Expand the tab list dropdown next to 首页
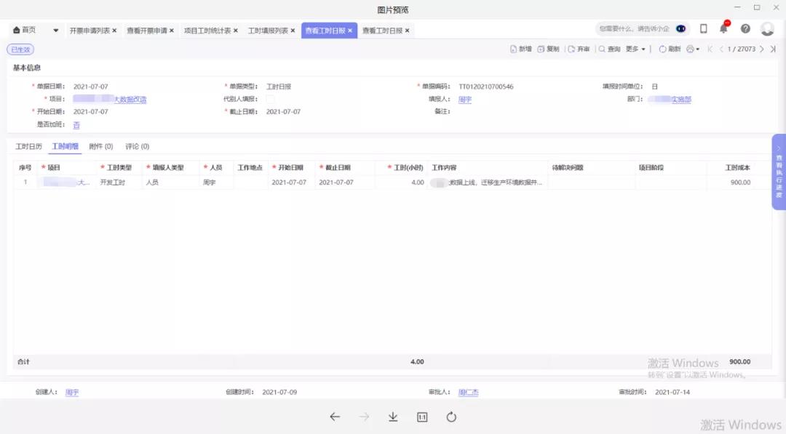Viewport: 786px width, 434px height. pos(56,31)
